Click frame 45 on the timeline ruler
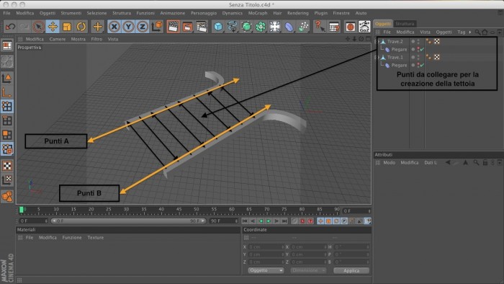 (179, 210)
